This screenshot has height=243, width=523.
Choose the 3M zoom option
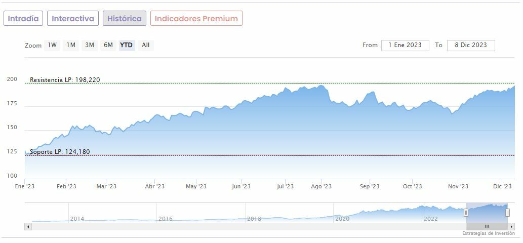coord(90,45)
